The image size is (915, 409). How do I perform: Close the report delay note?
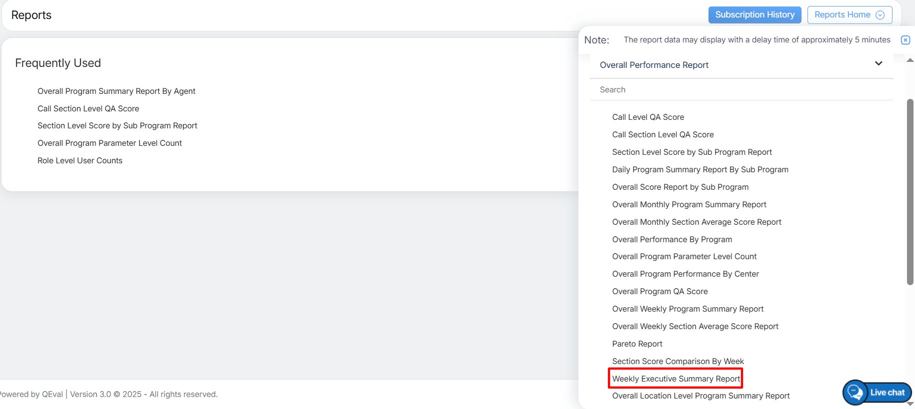coord(905,40)
